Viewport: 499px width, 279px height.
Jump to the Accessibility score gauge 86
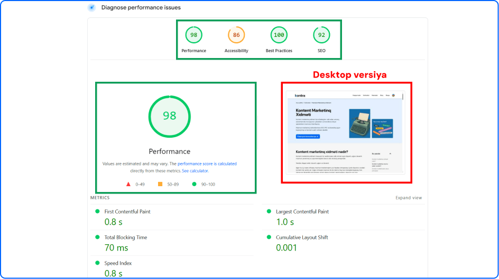(x=236, y=35)
